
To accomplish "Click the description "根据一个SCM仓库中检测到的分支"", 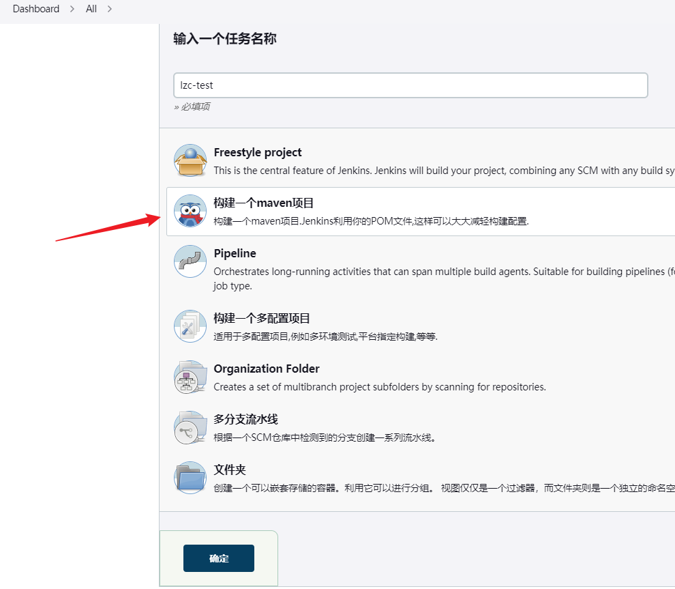I will [325, 437].
